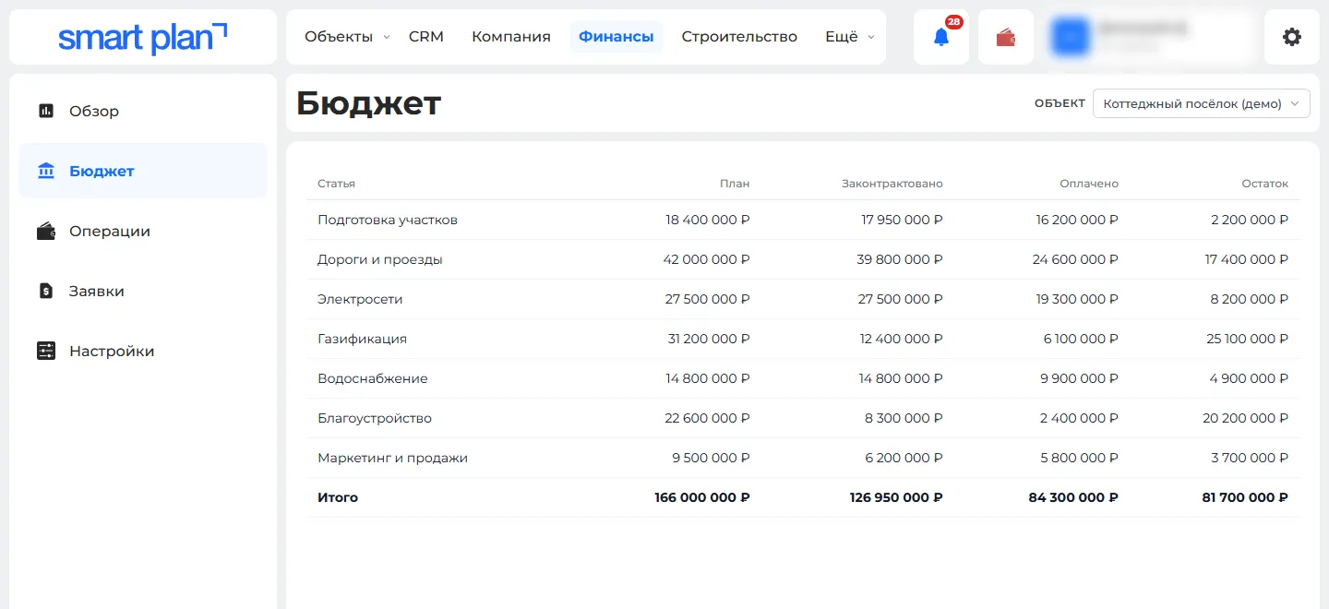Click plan value 9 500 000 ₽
The height and width of the screenshot is (609, 1329).
pyautogui.click(x=712, y=458)
